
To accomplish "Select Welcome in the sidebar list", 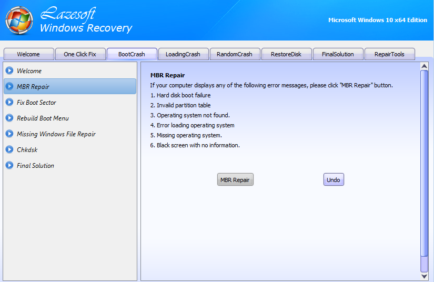I will pyautogui.click(x=70, y=71).
